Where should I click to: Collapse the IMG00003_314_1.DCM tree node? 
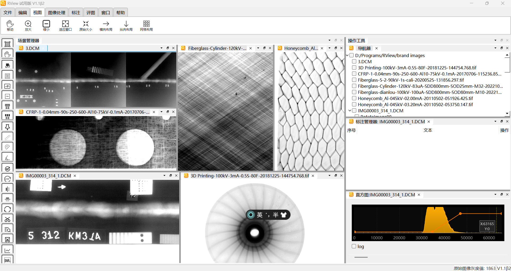pyautogui.click(x=350, y=111)
